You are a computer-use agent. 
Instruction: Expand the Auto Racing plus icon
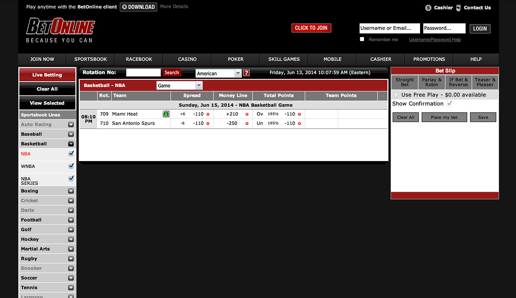point(71,124)
